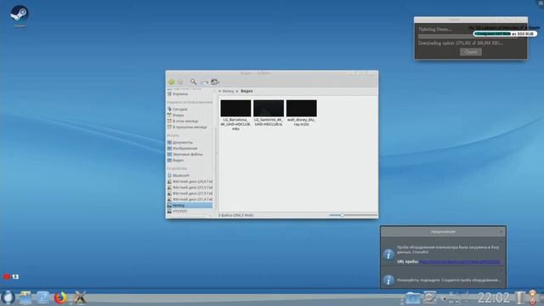Viewport: 544px width, 306px height.
Task: Open Bluetooth device in sidebar
Action: tap(190, 176)
